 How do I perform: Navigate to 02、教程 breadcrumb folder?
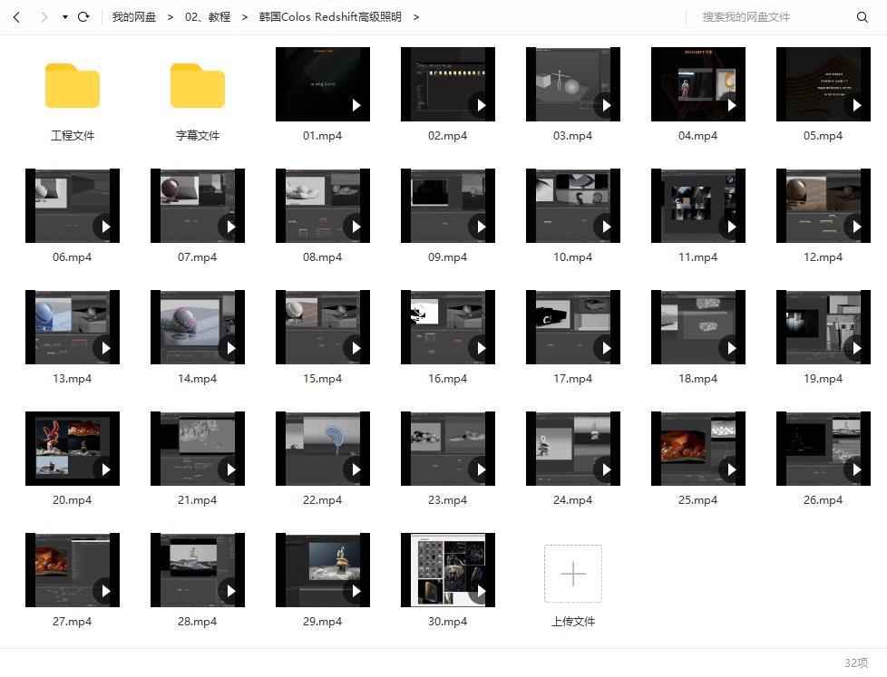click(x=207, y=17)
